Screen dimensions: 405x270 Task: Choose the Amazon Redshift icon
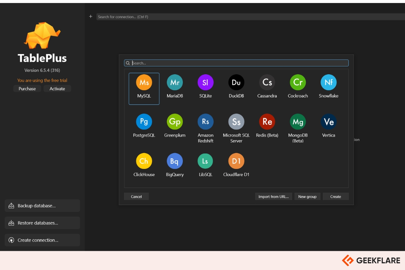tap(206, 122)
